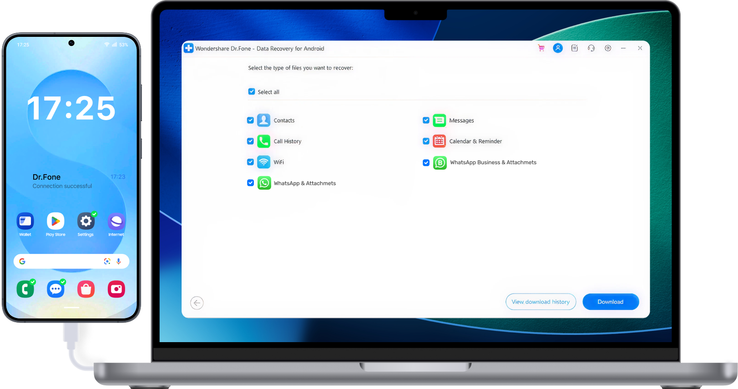The height and width of the screenshot is (389, 738).
Task: Open the blue Messages app on phone dock
Action: coord(56,289)
